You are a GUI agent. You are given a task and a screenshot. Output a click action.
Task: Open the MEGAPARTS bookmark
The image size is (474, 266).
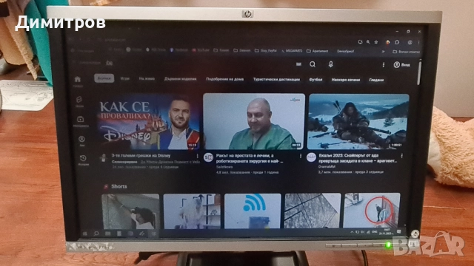coord(292,51)
